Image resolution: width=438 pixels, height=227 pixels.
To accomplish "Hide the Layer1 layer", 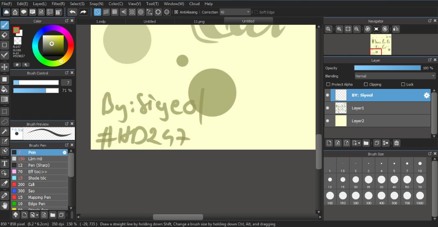I will click(327, 108).
